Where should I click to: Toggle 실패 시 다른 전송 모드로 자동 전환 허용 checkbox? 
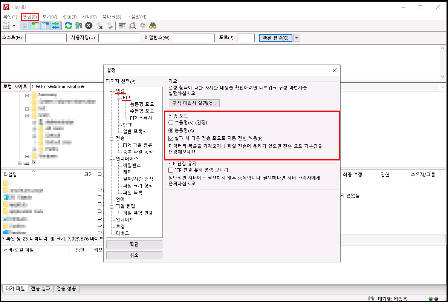171,139
